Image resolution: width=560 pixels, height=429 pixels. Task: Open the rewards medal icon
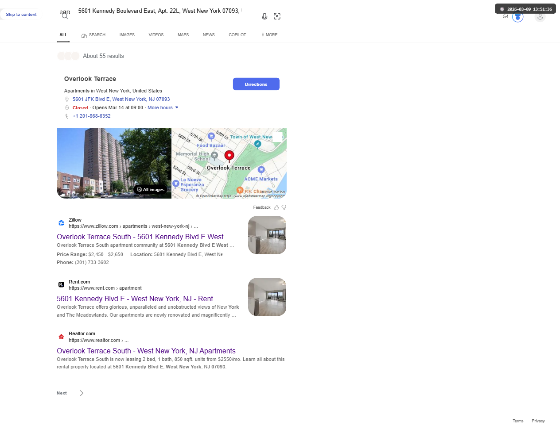click(517, 17)
